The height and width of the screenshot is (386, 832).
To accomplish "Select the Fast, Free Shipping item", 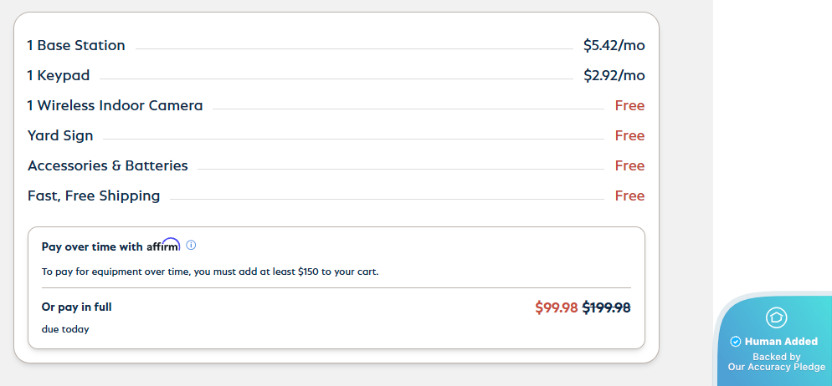I will (94, 196).
